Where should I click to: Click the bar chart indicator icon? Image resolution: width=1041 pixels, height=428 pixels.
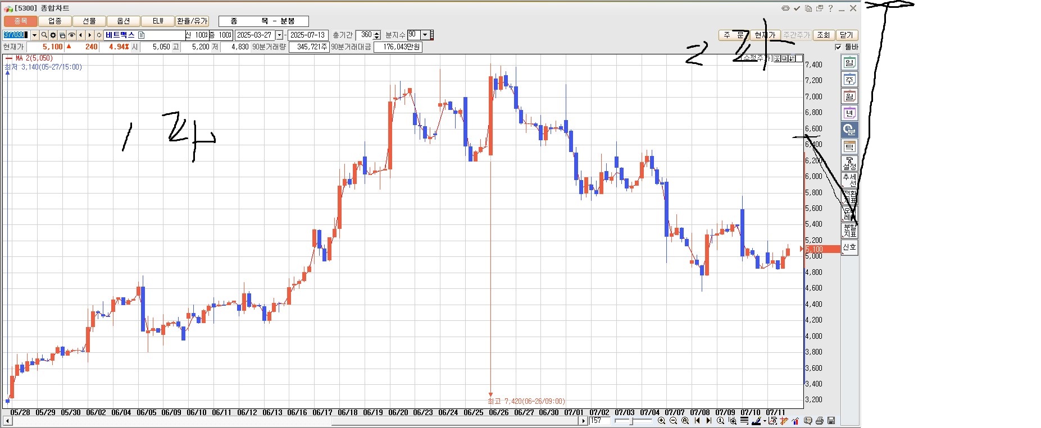tap(795, 421)
